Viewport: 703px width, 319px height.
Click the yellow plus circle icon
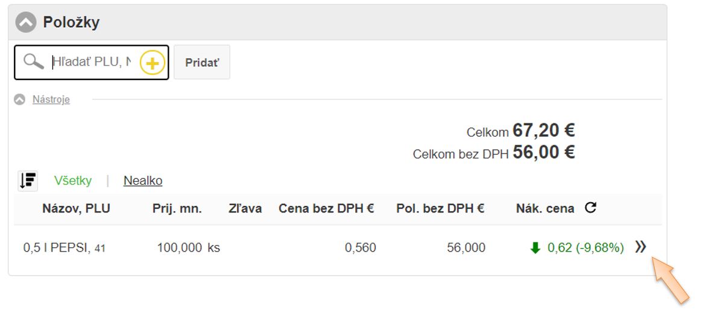tap(153, 63)
